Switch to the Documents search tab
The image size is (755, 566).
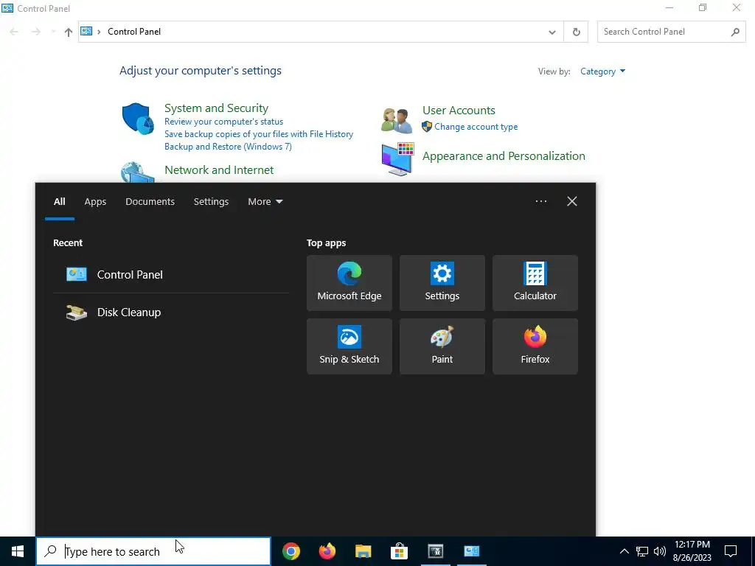[x=150, y=202]
